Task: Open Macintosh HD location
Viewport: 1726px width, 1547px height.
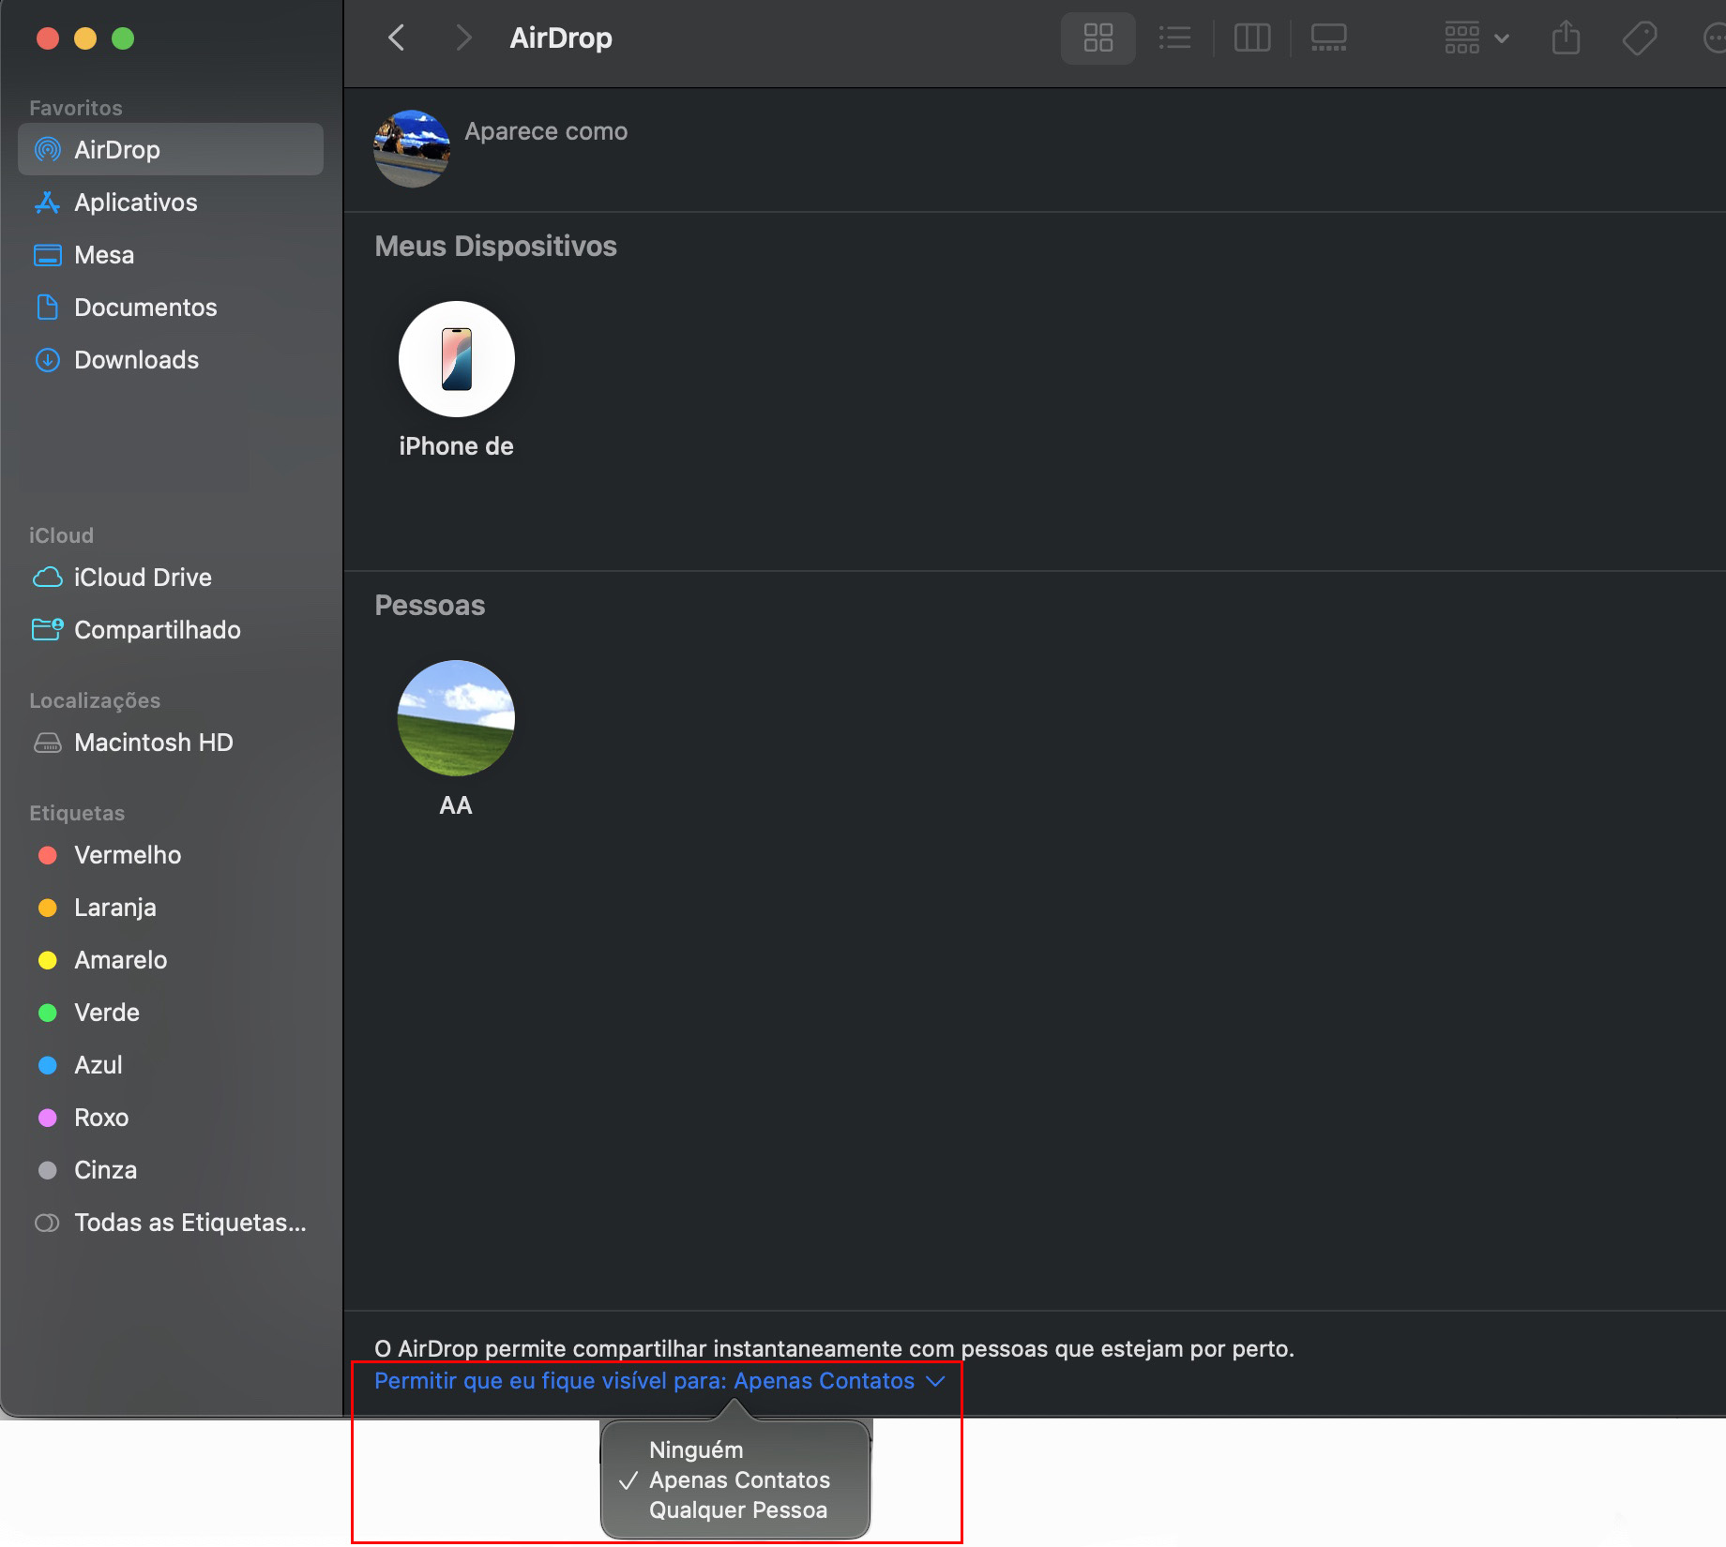Action: point(153,743)
